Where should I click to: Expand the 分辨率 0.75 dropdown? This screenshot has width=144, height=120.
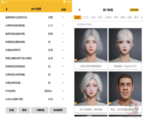pyautogui.click(x=63, y=25)
